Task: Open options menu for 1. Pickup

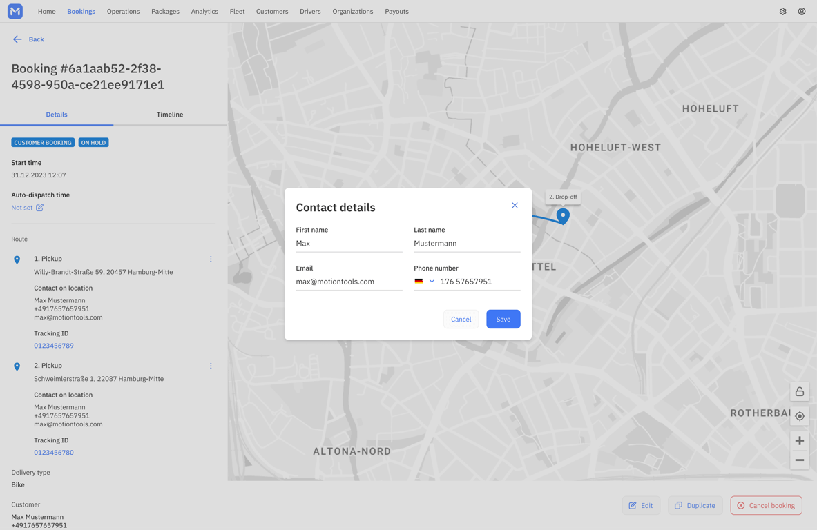Action: click(x=211, y=259)
